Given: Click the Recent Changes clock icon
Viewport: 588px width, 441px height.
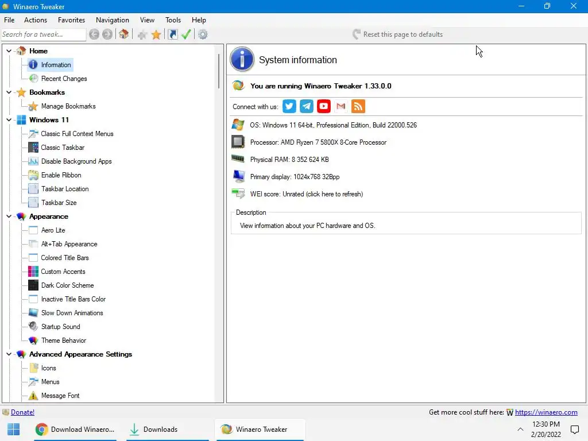Looking at the screenshot, I should coord(33,78).
